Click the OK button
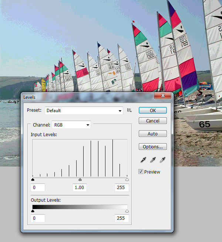Viewport: 222px width, 242px height. (x=152, y=110)
